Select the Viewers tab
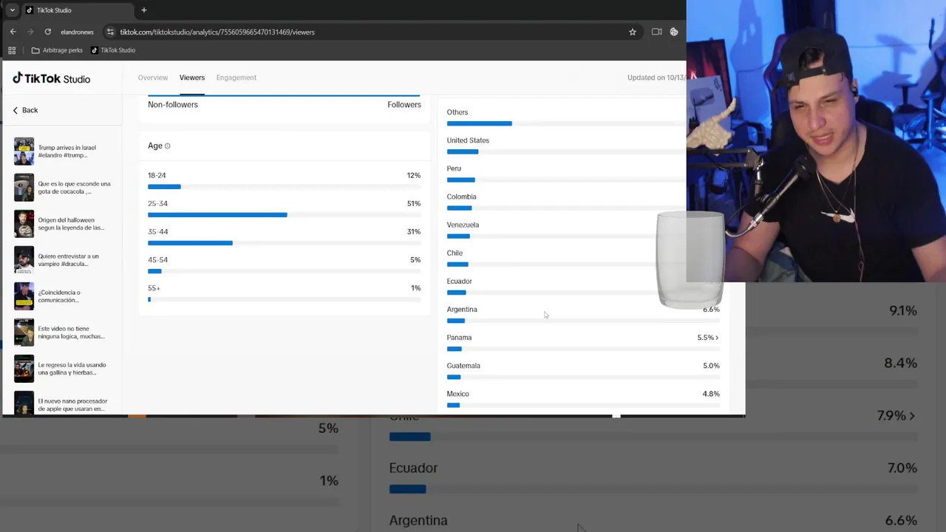The image size is (946, 532). tap(192, 78)
